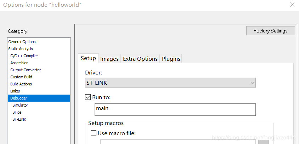The width and height of the screenshot is (299, 144).
Task: Select the Linker category
Action: 15,91
